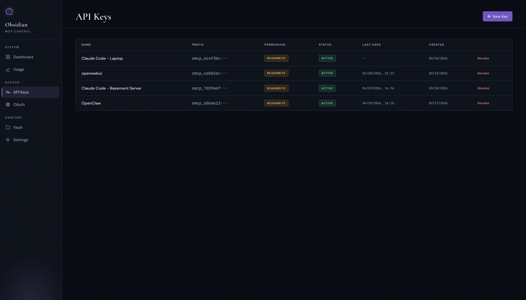The width and height of the screenshot is (526, 300).
Task: Select API Keys in the sidebar
Action: point(30,92)
